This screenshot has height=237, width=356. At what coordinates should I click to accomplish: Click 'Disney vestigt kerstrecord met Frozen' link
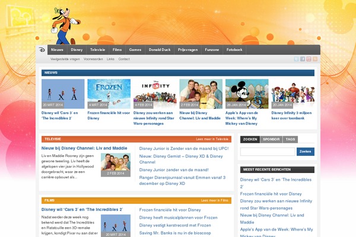(x=175, y=225)
